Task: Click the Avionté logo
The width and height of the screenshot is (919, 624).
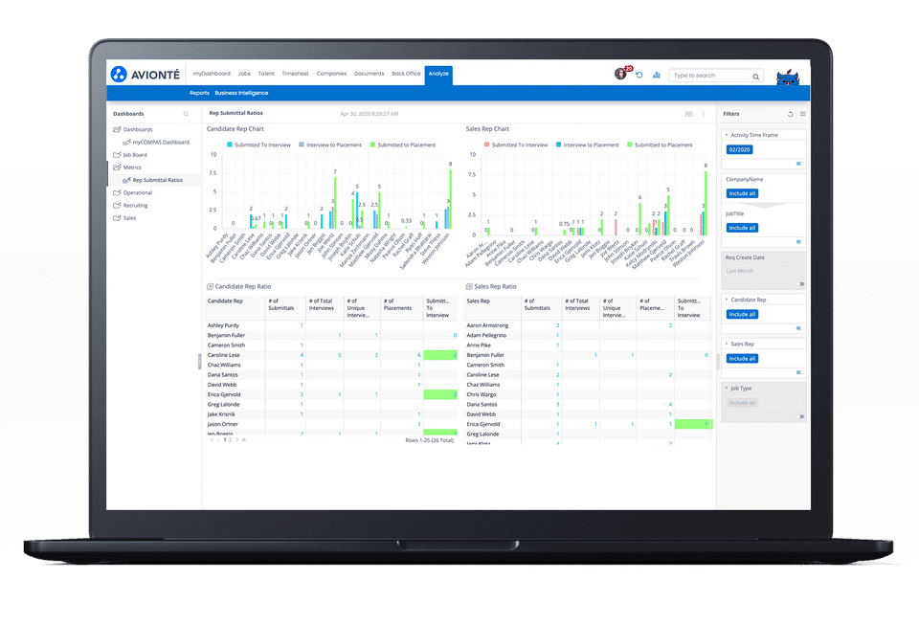Action: pyautogui.click(x=146, y=75)
